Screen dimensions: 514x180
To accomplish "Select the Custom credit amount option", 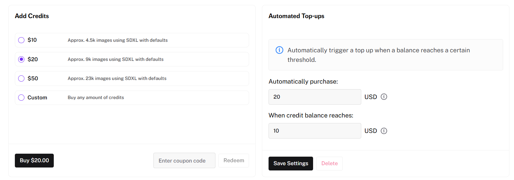I will pos(21,97).
